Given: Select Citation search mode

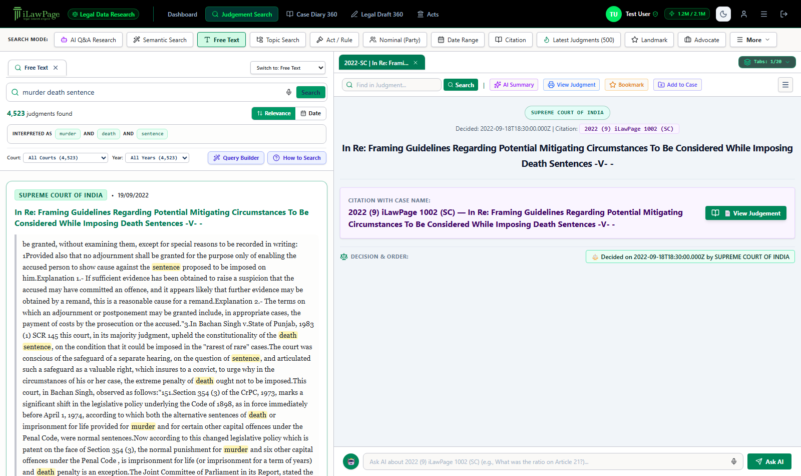Looking at the screenshot, I should [511, 40].
